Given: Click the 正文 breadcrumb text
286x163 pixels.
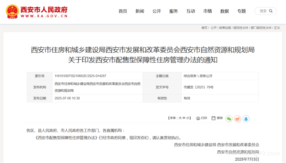Looking at the screenshot, I should [x=277, y=28].
